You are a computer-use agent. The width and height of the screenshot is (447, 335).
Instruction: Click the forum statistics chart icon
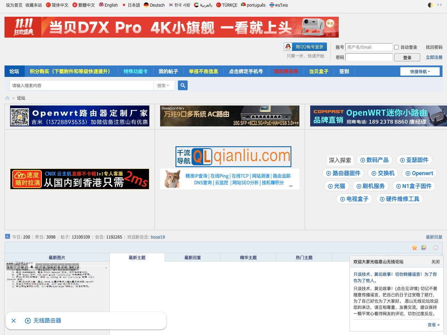(x=8, y=236)
